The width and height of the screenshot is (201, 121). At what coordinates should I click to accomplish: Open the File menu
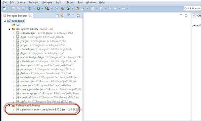pyautogui.click(x=4, y=2)
